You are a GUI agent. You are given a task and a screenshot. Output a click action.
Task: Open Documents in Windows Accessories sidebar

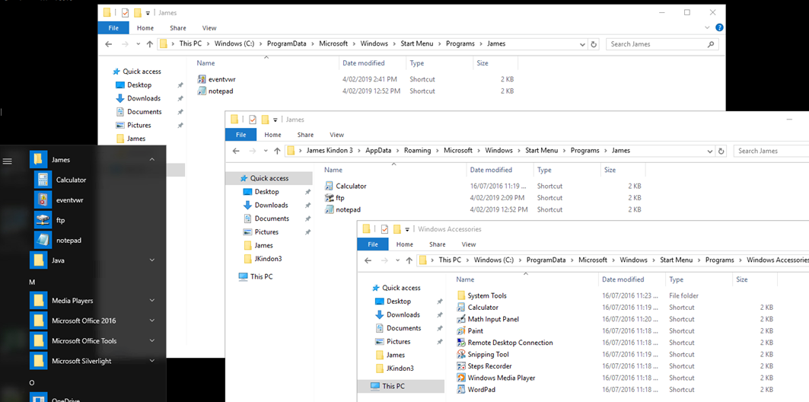click(x=403, y=327)
